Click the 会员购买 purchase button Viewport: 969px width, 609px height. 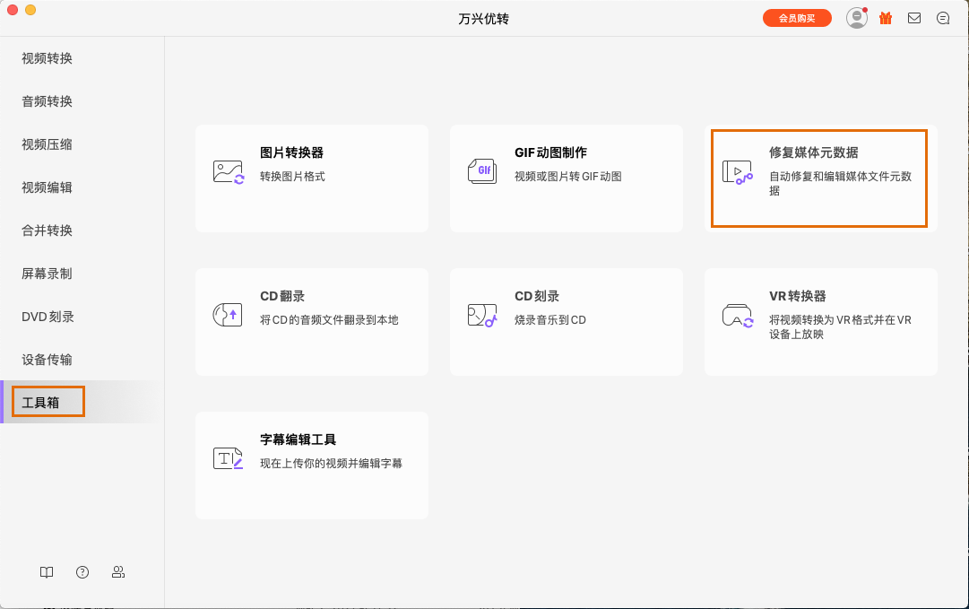pyautogui.click(x=796, y=17)
